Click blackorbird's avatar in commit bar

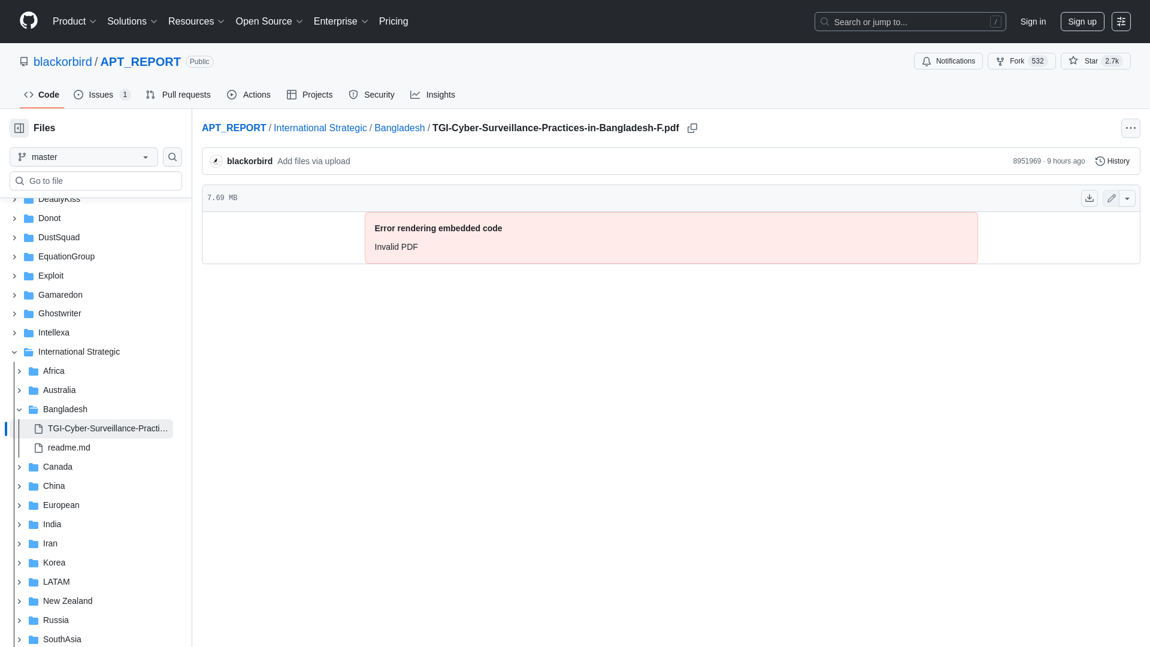pos(216,161)
